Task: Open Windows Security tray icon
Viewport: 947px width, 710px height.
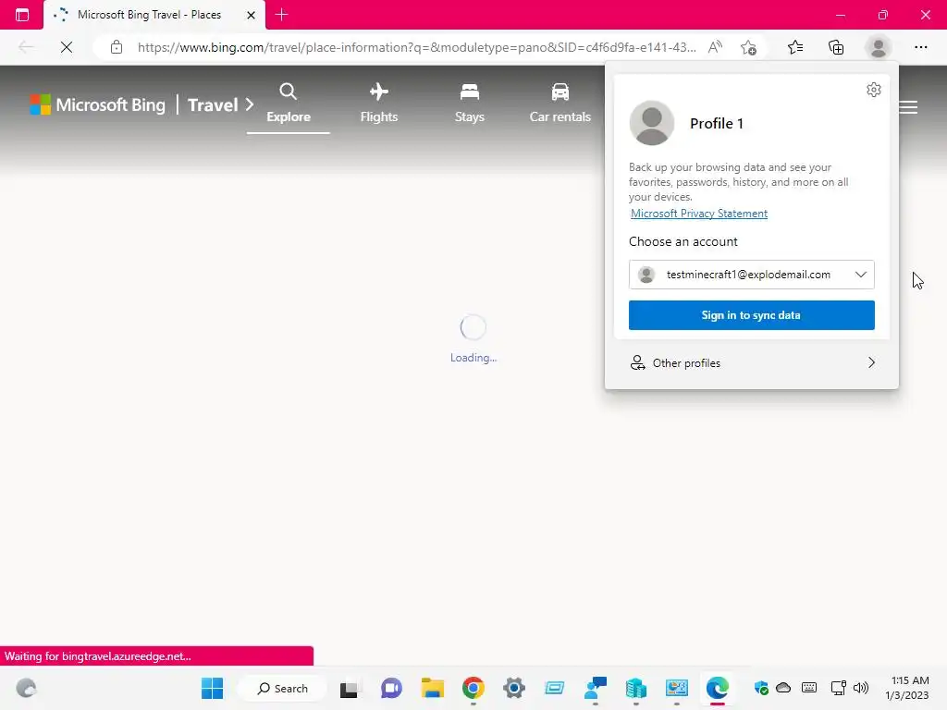Action: (x=761, y=688)
